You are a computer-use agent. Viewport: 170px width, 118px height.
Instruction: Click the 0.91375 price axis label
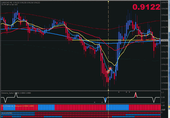pyautogui.click(x=165, y=2)
